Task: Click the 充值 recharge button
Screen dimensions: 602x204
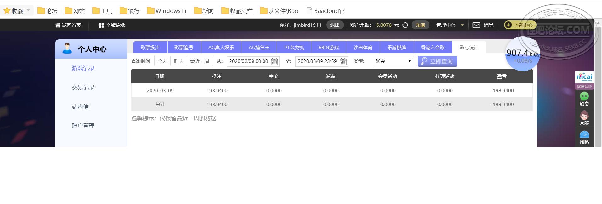Action: point(420,25)
